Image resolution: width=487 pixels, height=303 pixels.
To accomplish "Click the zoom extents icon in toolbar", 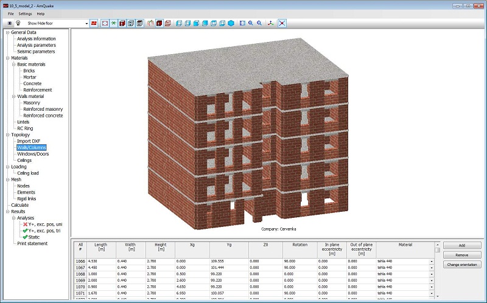I will point(242,23).
